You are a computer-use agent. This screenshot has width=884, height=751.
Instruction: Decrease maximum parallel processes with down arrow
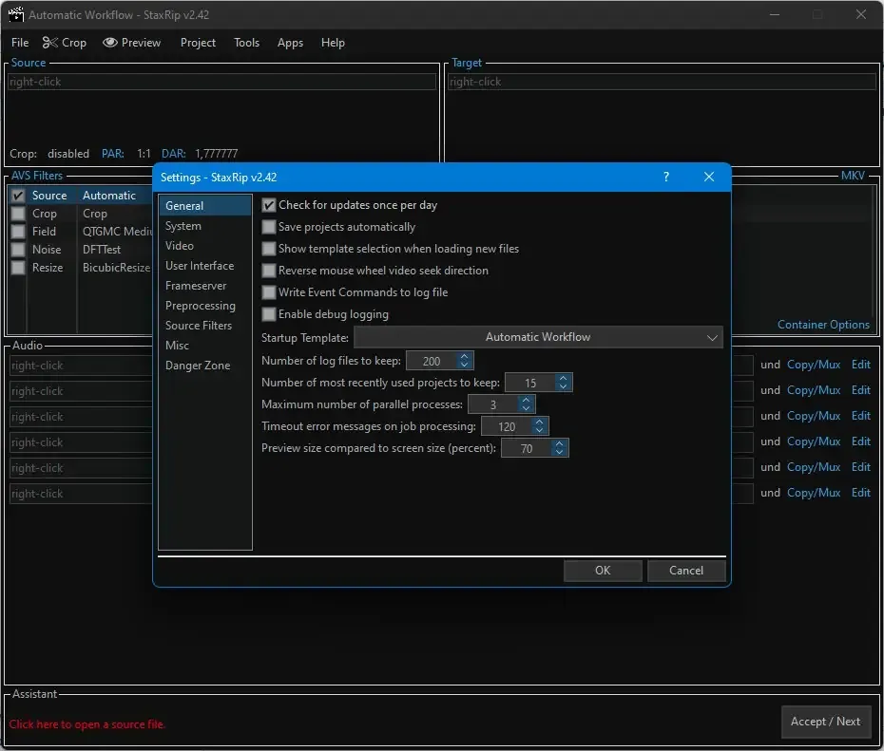click(526, 408)
